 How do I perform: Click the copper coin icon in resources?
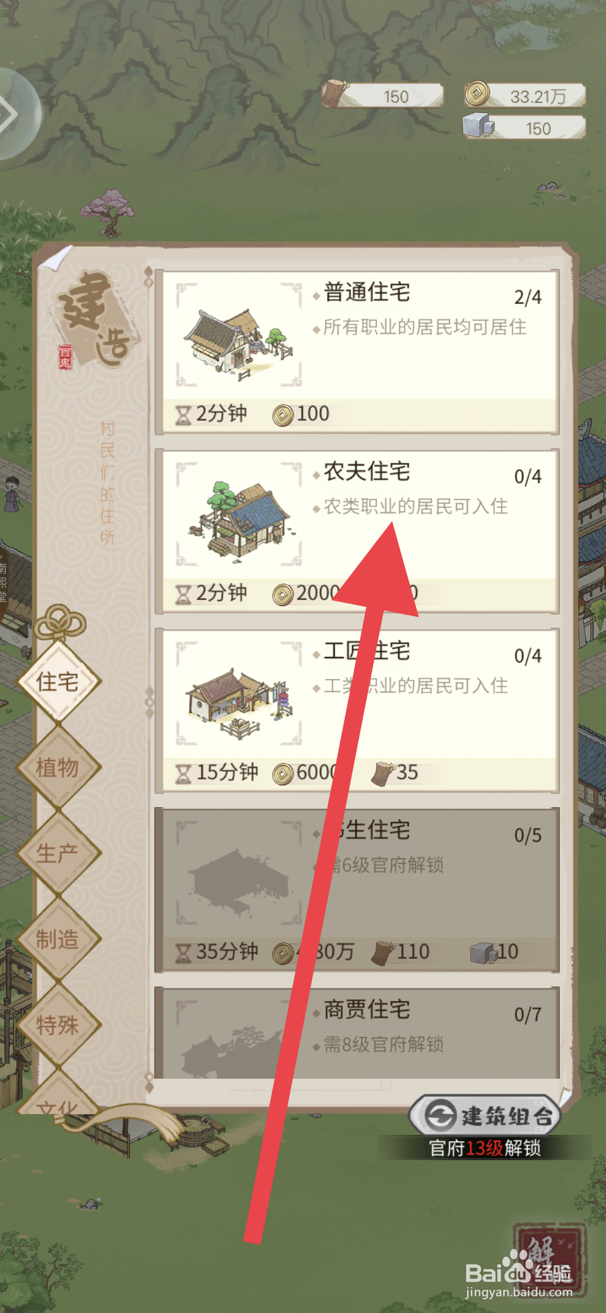pyautogui.click(x=477, y=94)
